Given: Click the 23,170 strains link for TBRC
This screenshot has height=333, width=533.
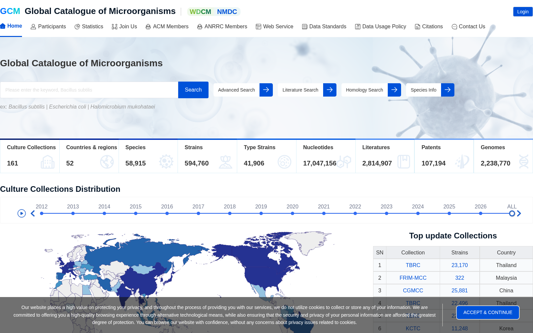Looking at the screenshot, I should [460, 265].
